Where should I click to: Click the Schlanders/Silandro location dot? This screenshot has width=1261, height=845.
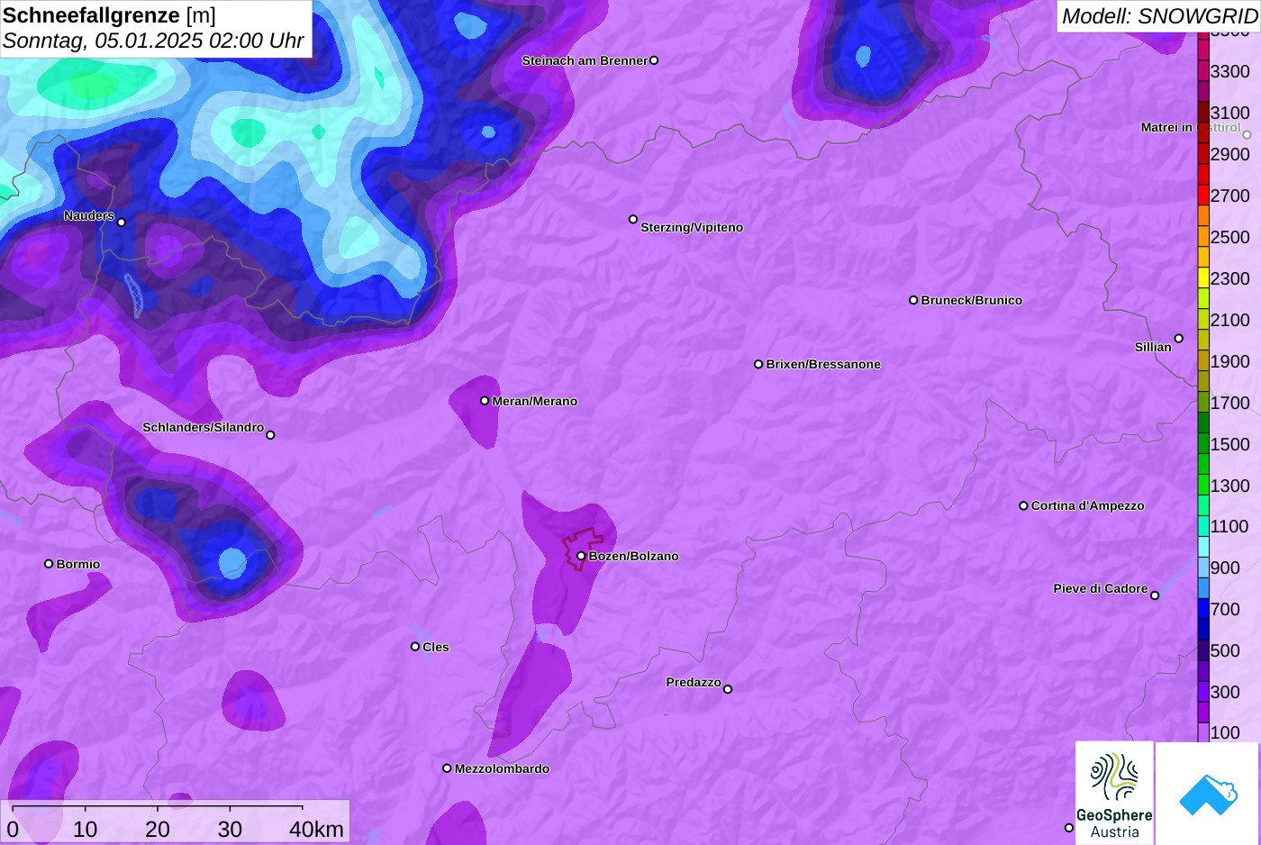coord(270,435)
